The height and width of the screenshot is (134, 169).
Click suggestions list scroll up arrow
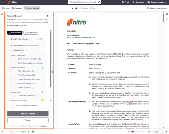51,30
